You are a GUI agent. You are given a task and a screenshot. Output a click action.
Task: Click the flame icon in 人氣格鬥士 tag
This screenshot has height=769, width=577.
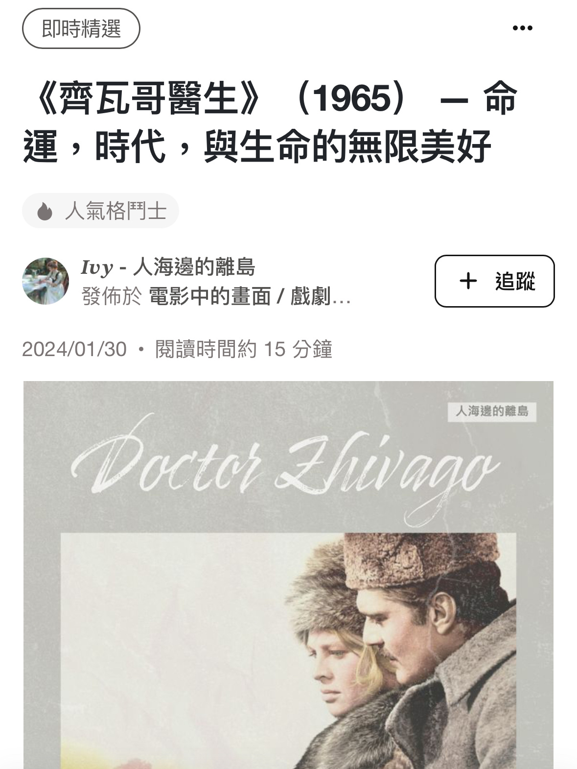(45, 211)
